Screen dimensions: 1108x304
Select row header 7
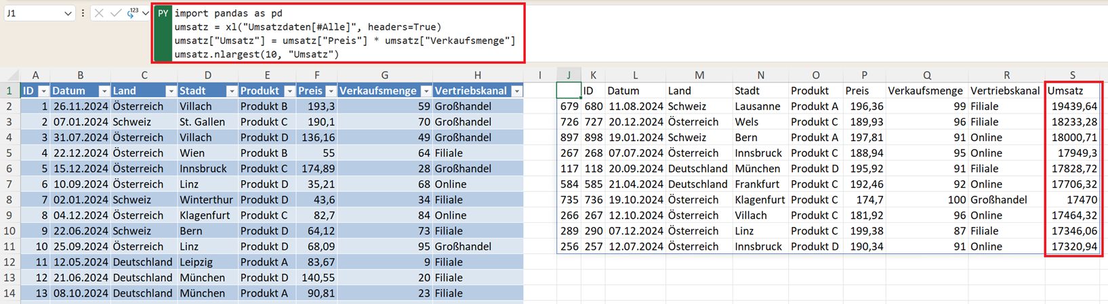[x=9, y=184]
